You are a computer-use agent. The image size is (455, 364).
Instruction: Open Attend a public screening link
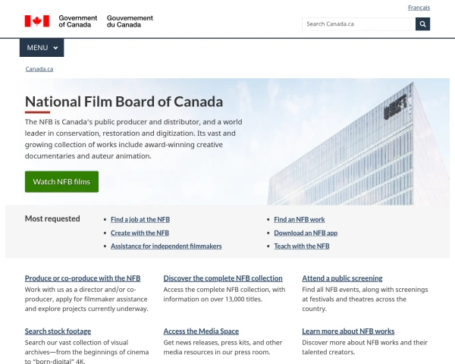click(x=342, y=278)
